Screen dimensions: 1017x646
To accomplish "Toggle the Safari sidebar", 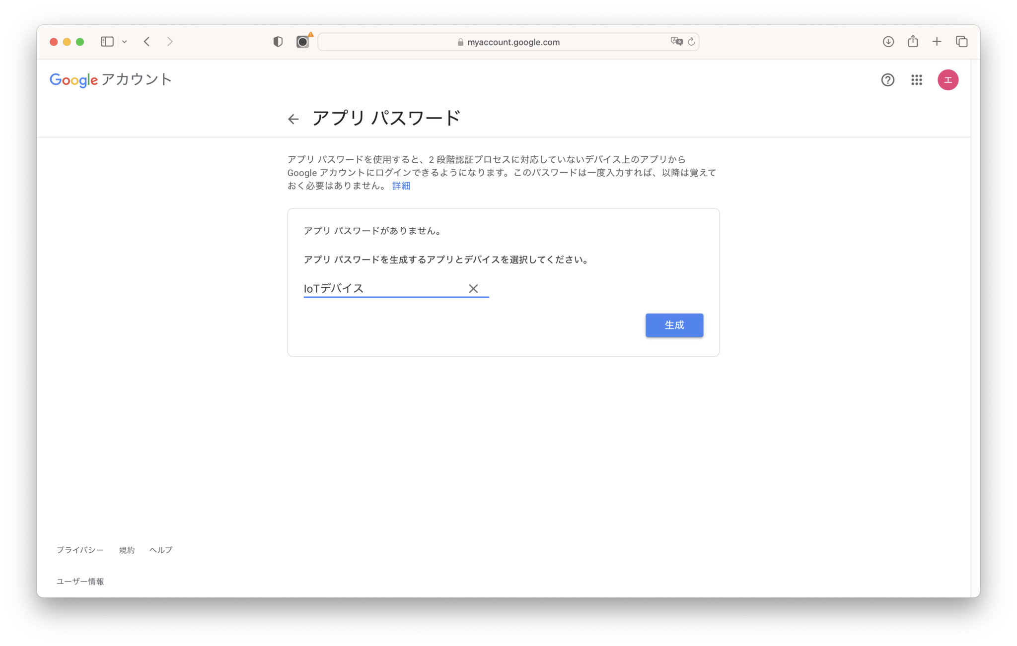I will [107, 42].
